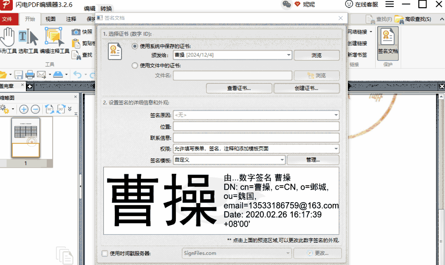Switch to the View (视图) ribbon tab
Screen dimensions: 445x265
[x=51, y=19]
